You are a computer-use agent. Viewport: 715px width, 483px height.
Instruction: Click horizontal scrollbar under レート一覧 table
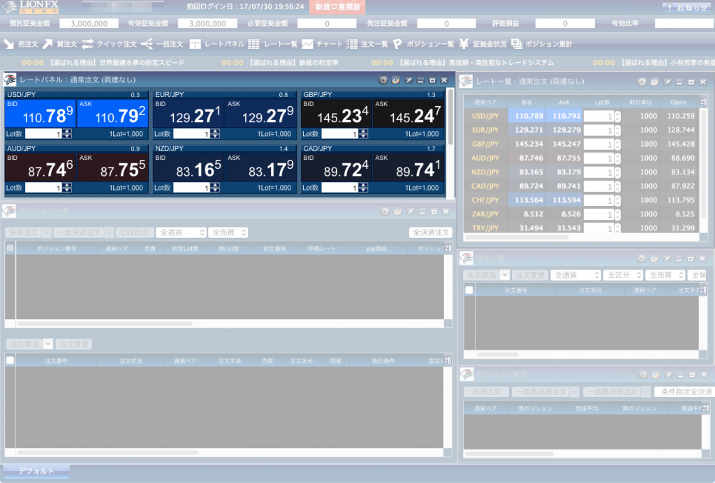(517, 237)
